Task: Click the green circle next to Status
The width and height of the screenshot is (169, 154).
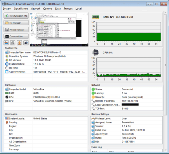Action: (x=94, y=89)
